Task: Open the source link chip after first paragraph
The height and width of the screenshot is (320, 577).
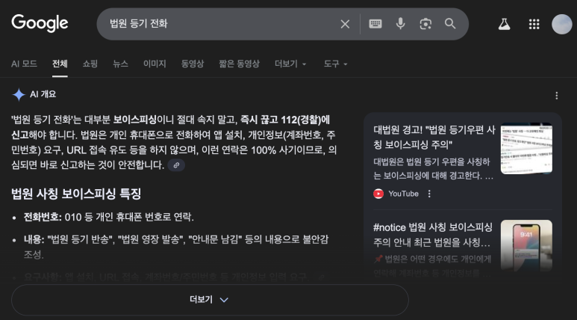Action: 176,165
